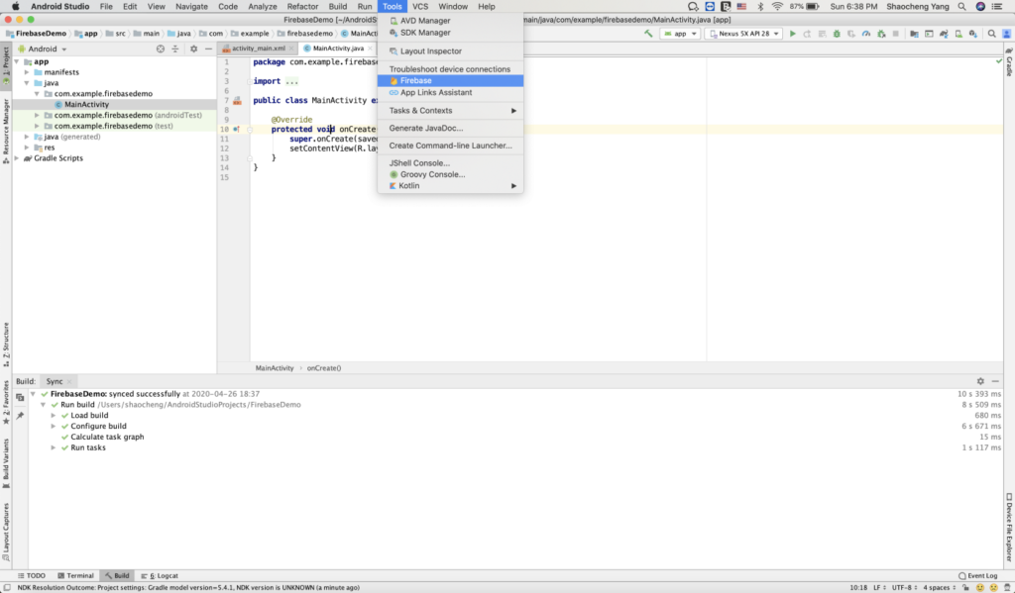Open the Android project view dropdown
Screen dimensions: 1015x593
click(43, 49)
